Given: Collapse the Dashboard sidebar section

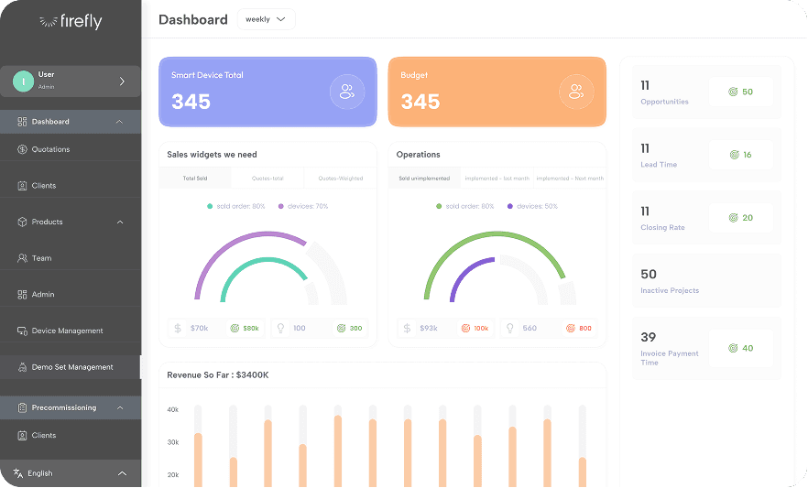Looking at the screenshot, I should click(x=119, y=122).
